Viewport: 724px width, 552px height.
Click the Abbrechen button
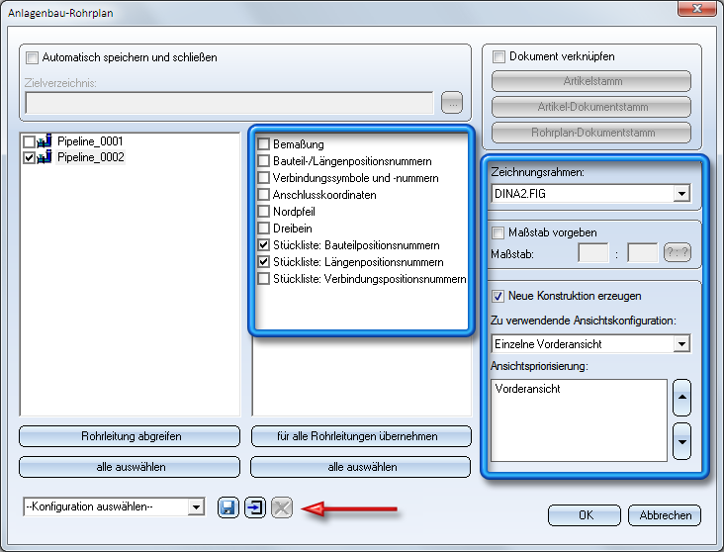point(665,515)
